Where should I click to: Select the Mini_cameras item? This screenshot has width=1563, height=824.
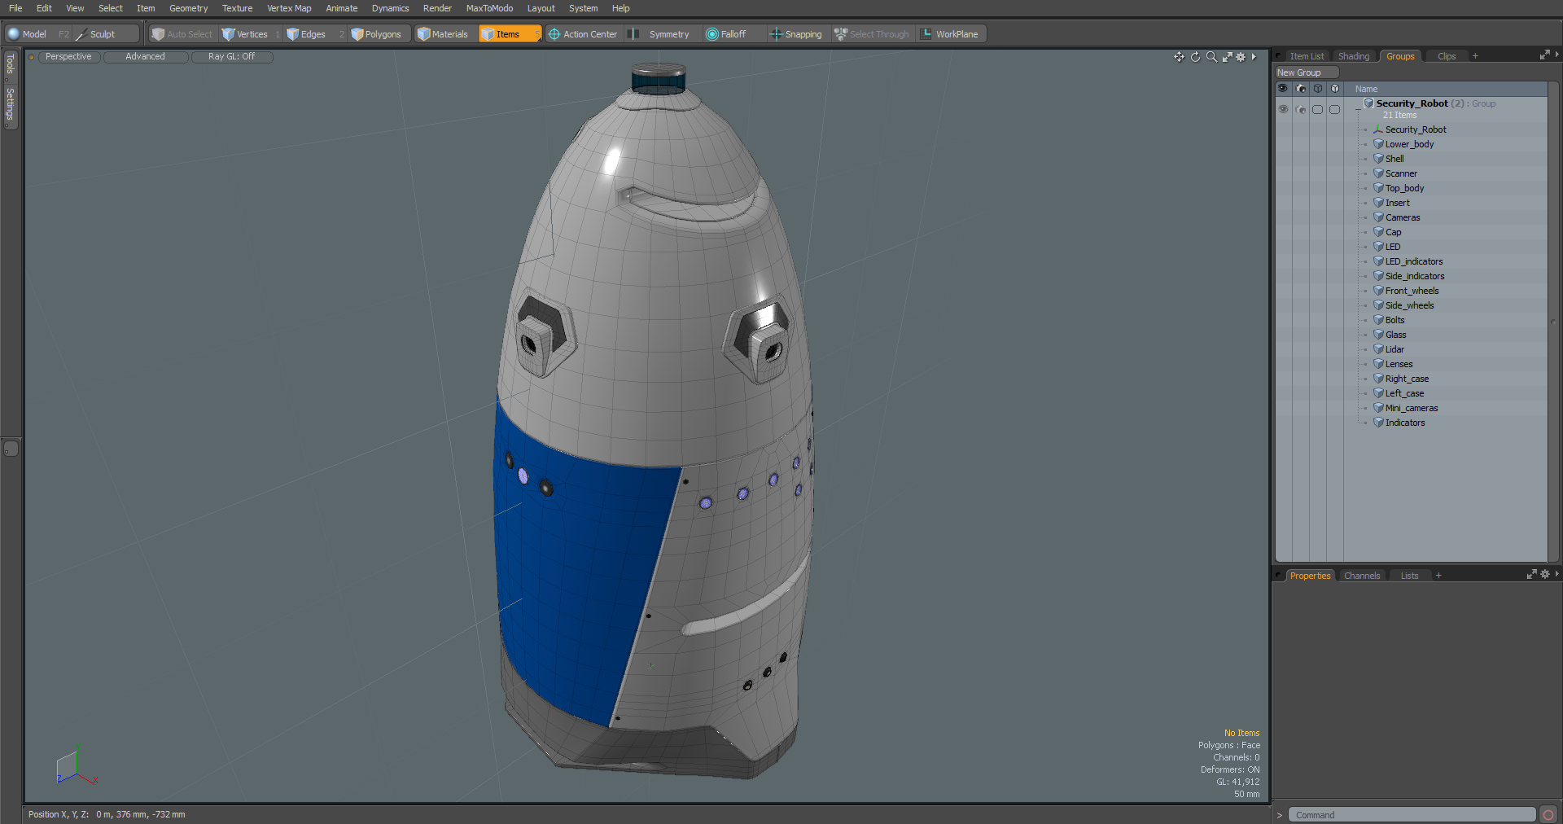pyautogui.click(x=1412, y=408)
